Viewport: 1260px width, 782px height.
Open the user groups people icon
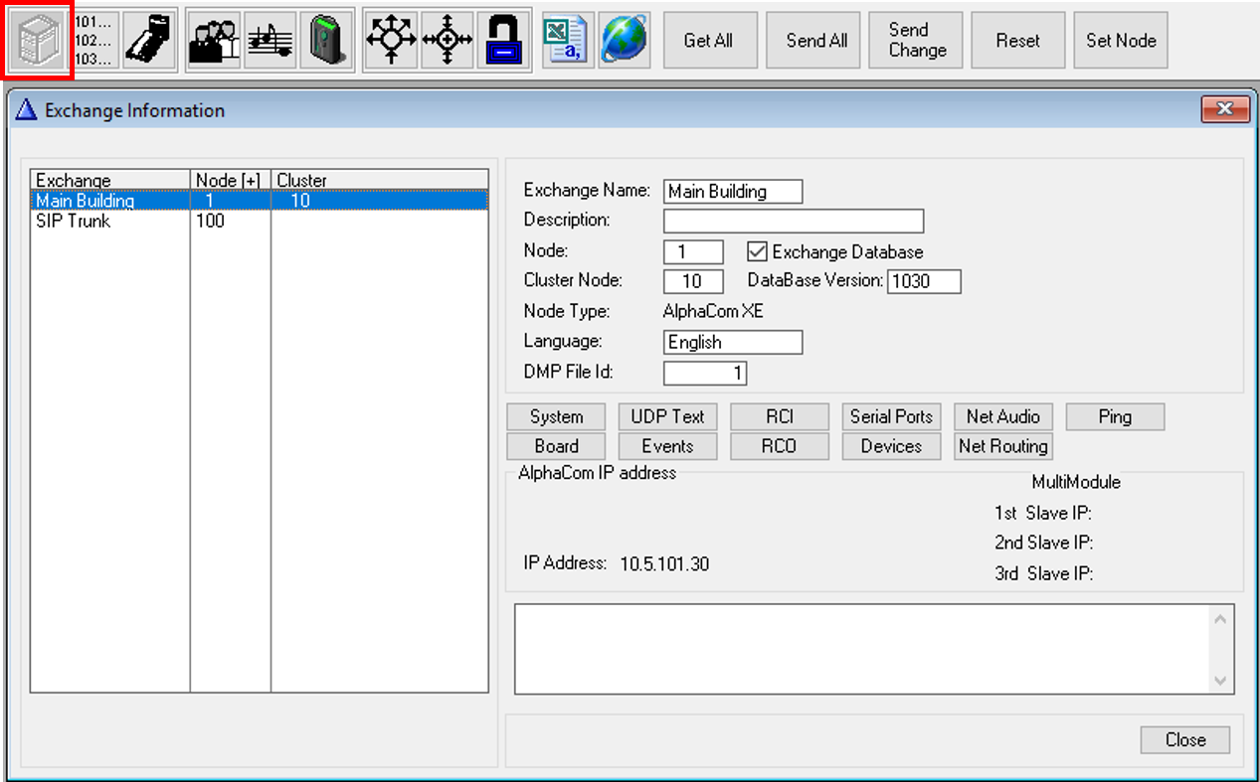(214, 40)
